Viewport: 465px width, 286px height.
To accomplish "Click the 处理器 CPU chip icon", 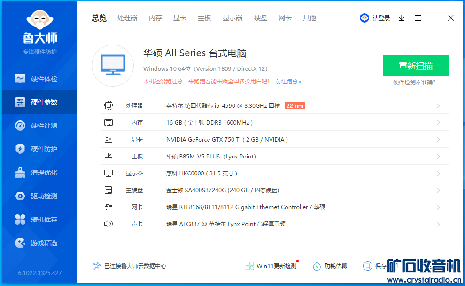I will click(x=108, y=105).
